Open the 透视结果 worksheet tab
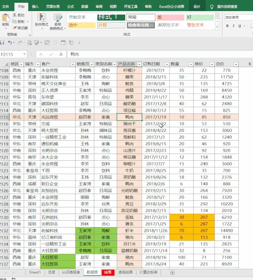The height and width of the screenshot is (280, 253). pos(126,272)
